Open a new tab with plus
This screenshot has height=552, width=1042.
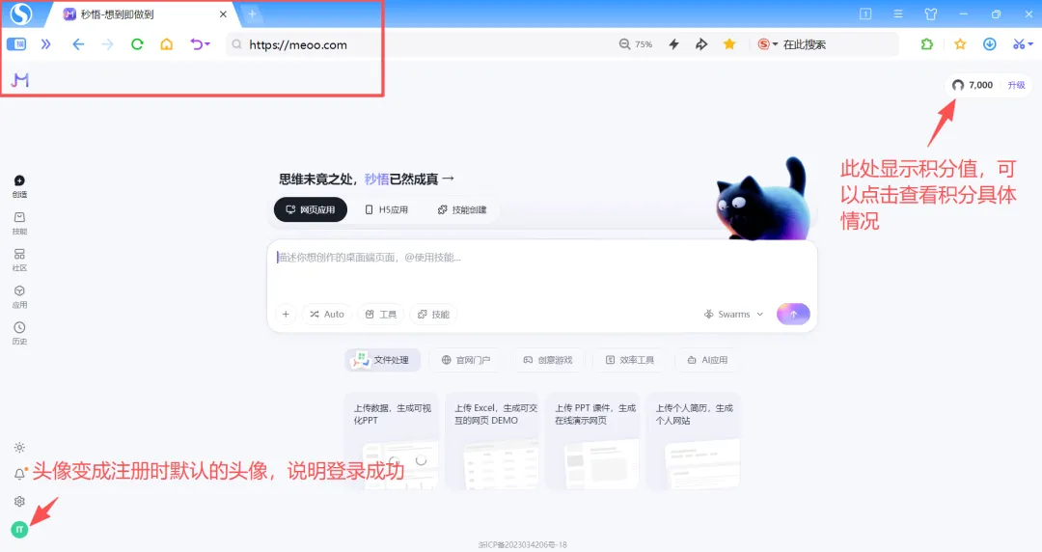252,14
